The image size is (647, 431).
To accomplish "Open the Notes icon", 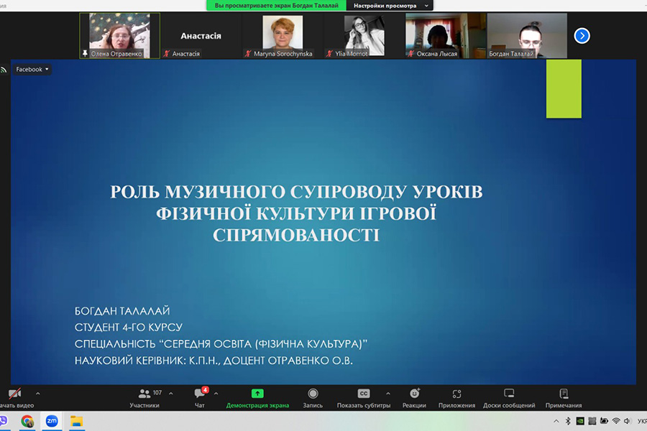I will point(564,394).
